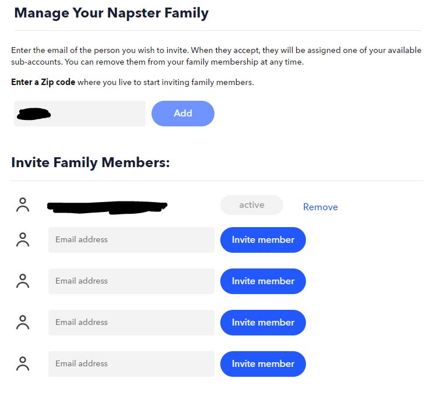Focus the third empty Email address field
This screenshot has width=440, height=403.
[131, 323]
